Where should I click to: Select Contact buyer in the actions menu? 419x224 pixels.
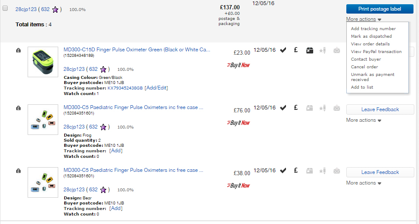(366, 59)
